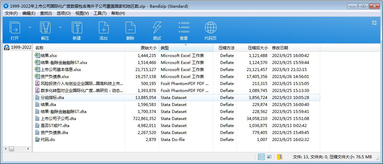Click the 新建 (New) archive icon

click(77, 28)
